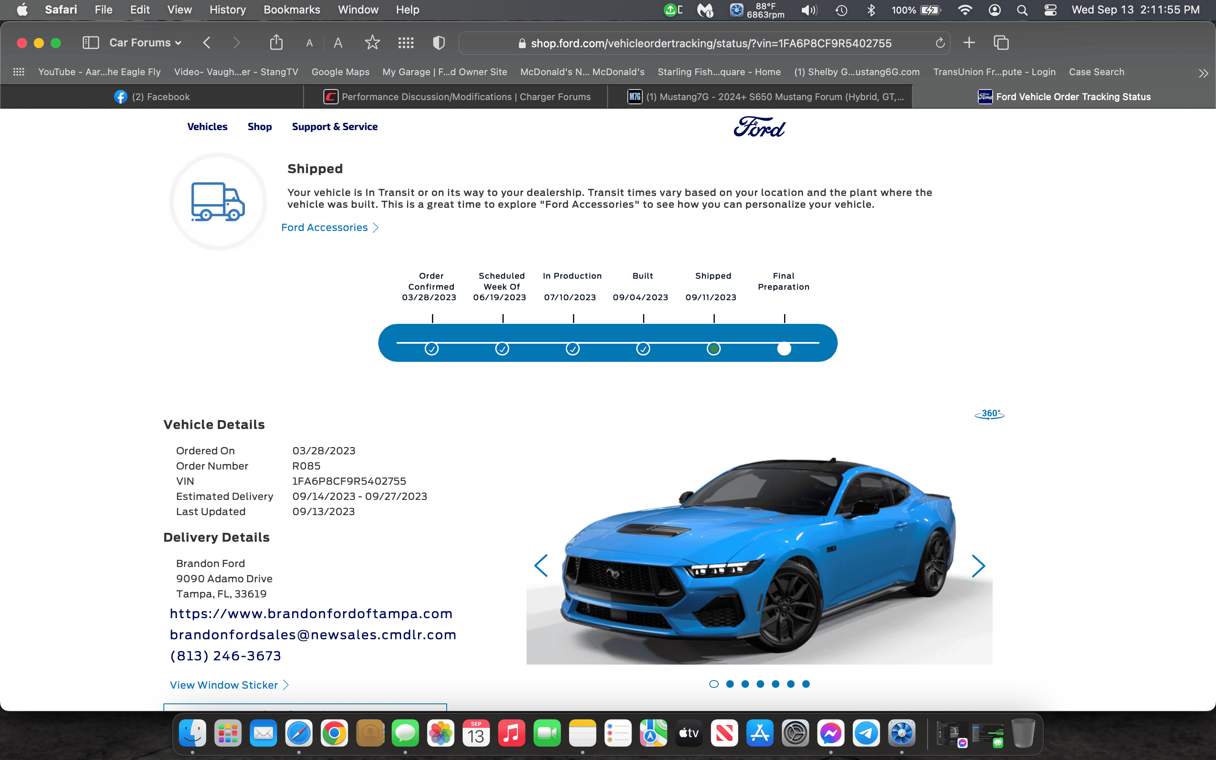Open My Garage Ford Owner Site bookmark
The image size is (1216, 760).
pyautogui.click(x=445, y=72)
